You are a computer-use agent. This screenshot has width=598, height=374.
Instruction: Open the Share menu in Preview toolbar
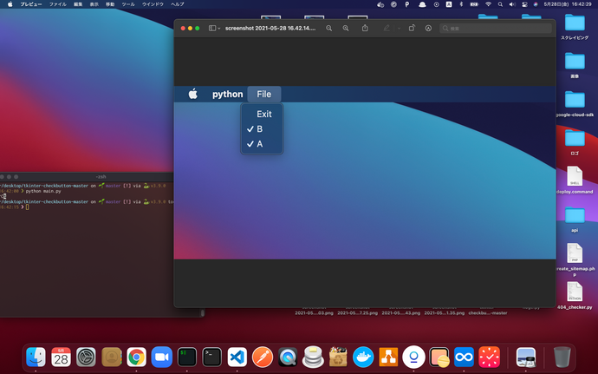coord(365,29)
